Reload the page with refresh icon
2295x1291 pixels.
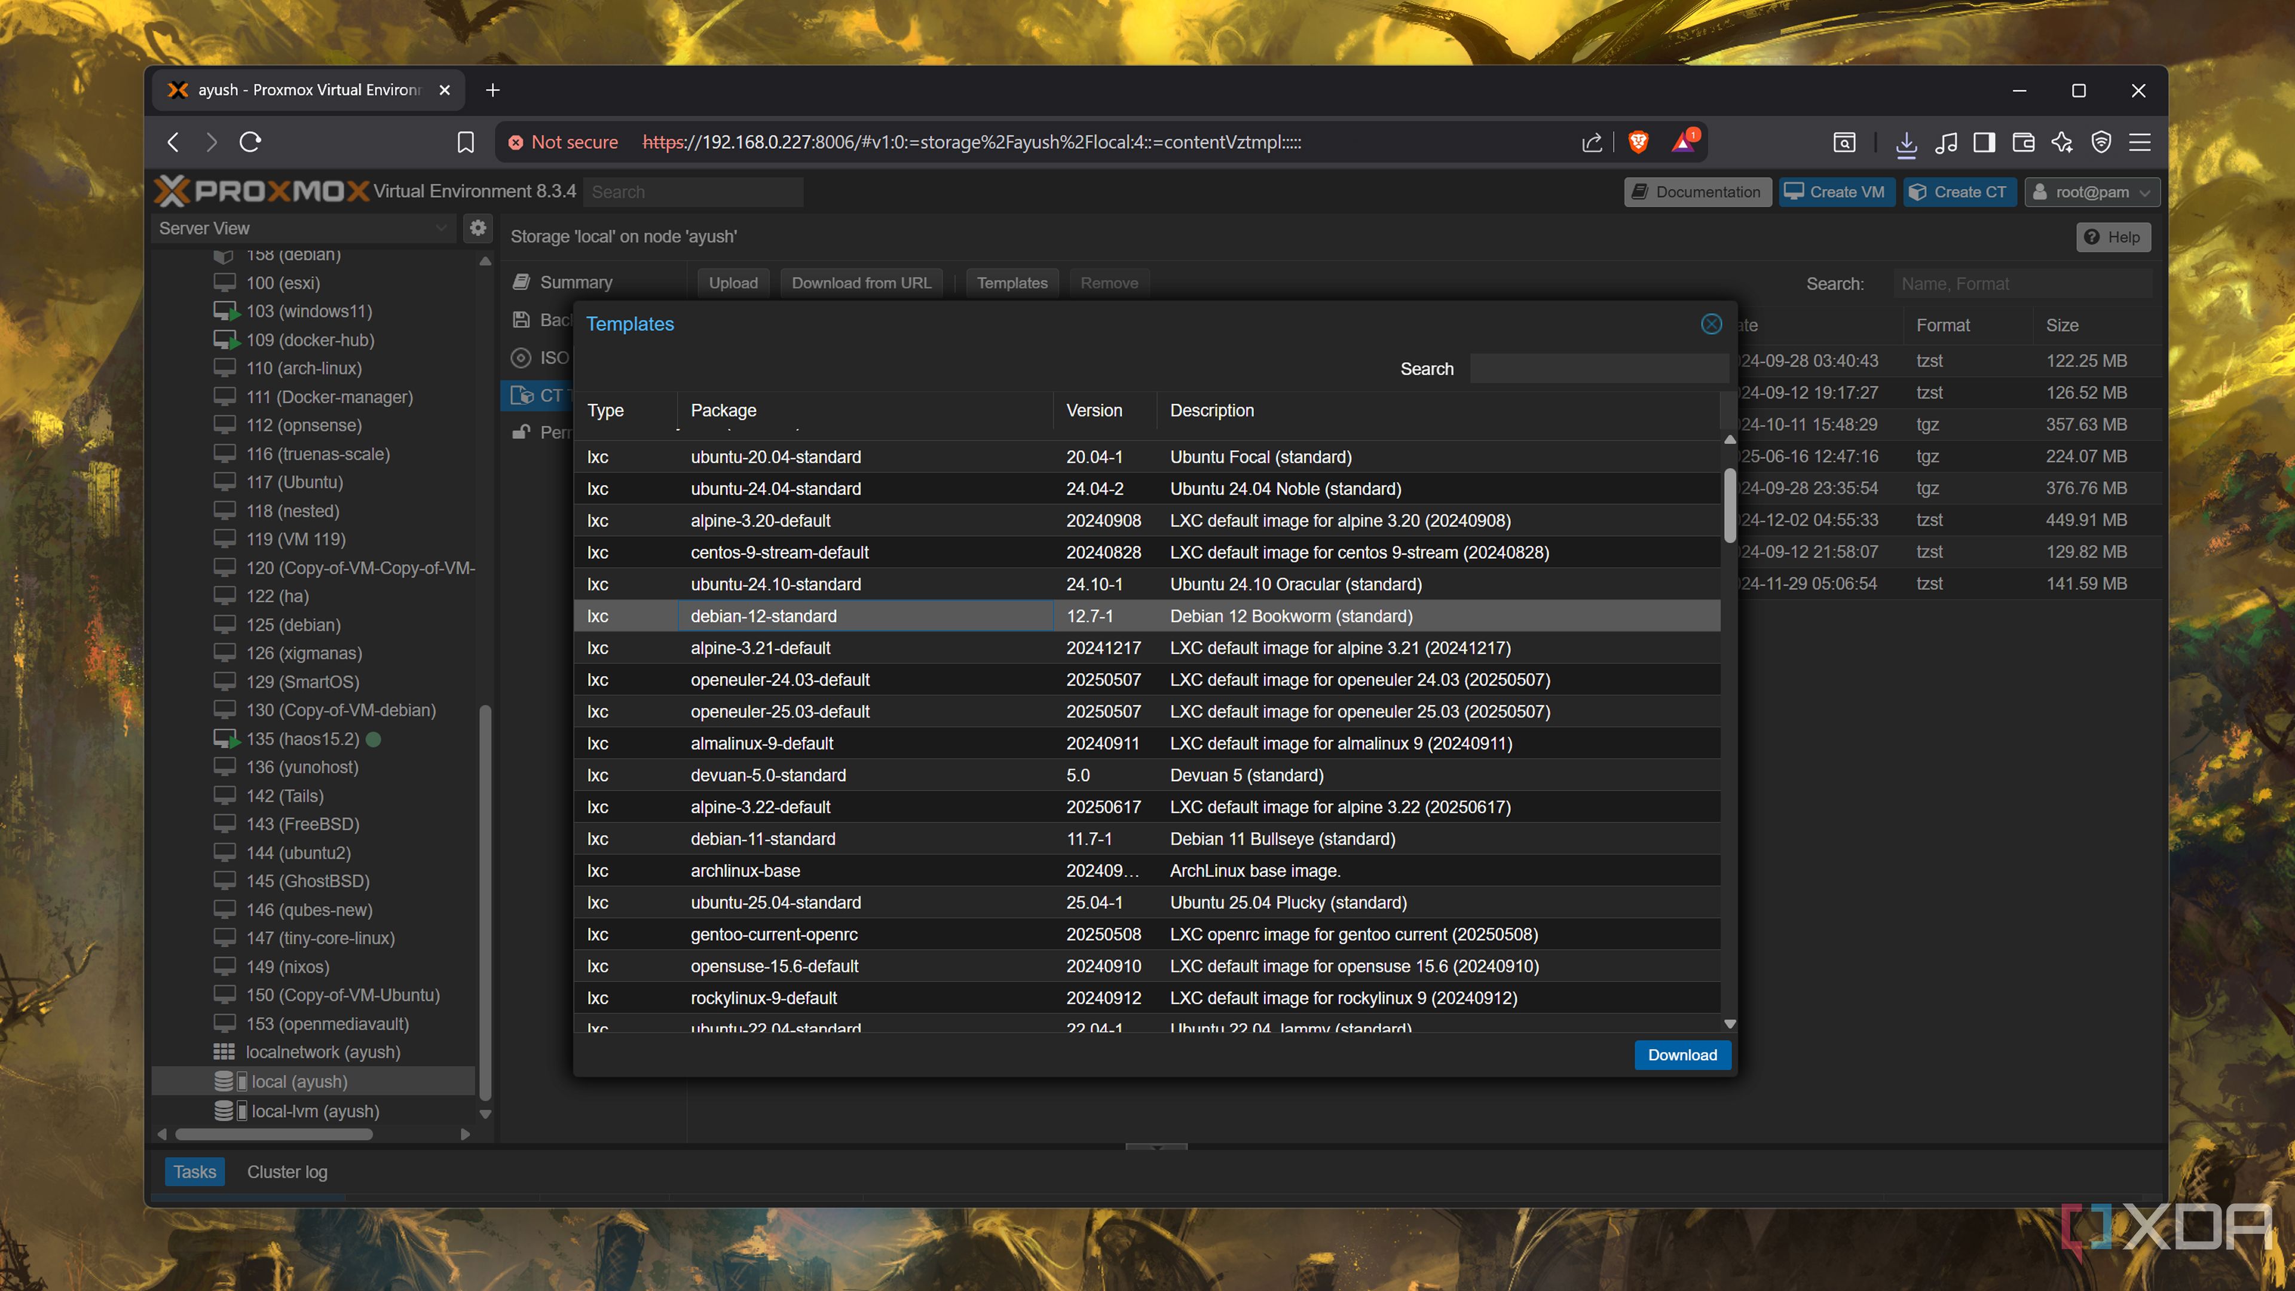[250, 143]
